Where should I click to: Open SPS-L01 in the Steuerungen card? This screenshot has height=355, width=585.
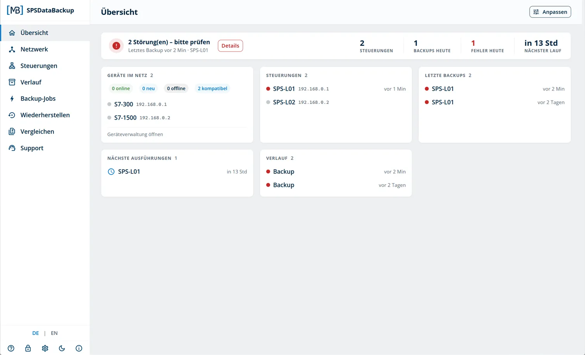[336, 89]
